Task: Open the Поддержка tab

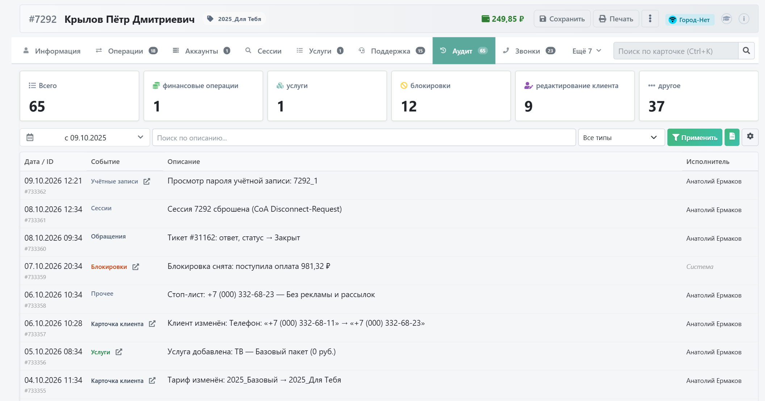Action: click(x=392, y=51)
